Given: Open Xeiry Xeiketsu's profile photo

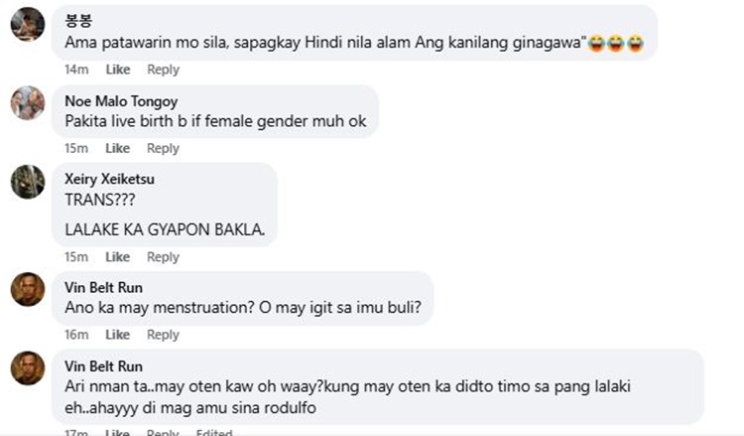Looking at the screenshot, I should (28, 182).
